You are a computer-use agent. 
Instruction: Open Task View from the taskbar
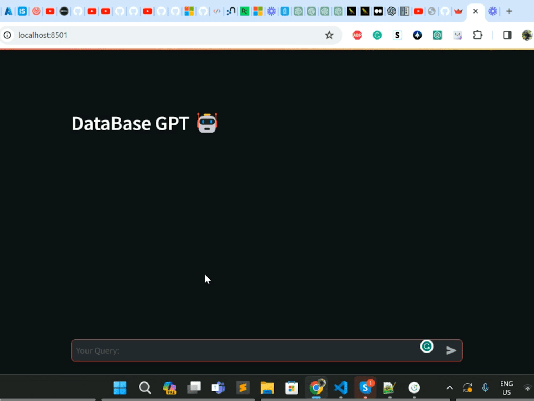[x=194, y=387]
